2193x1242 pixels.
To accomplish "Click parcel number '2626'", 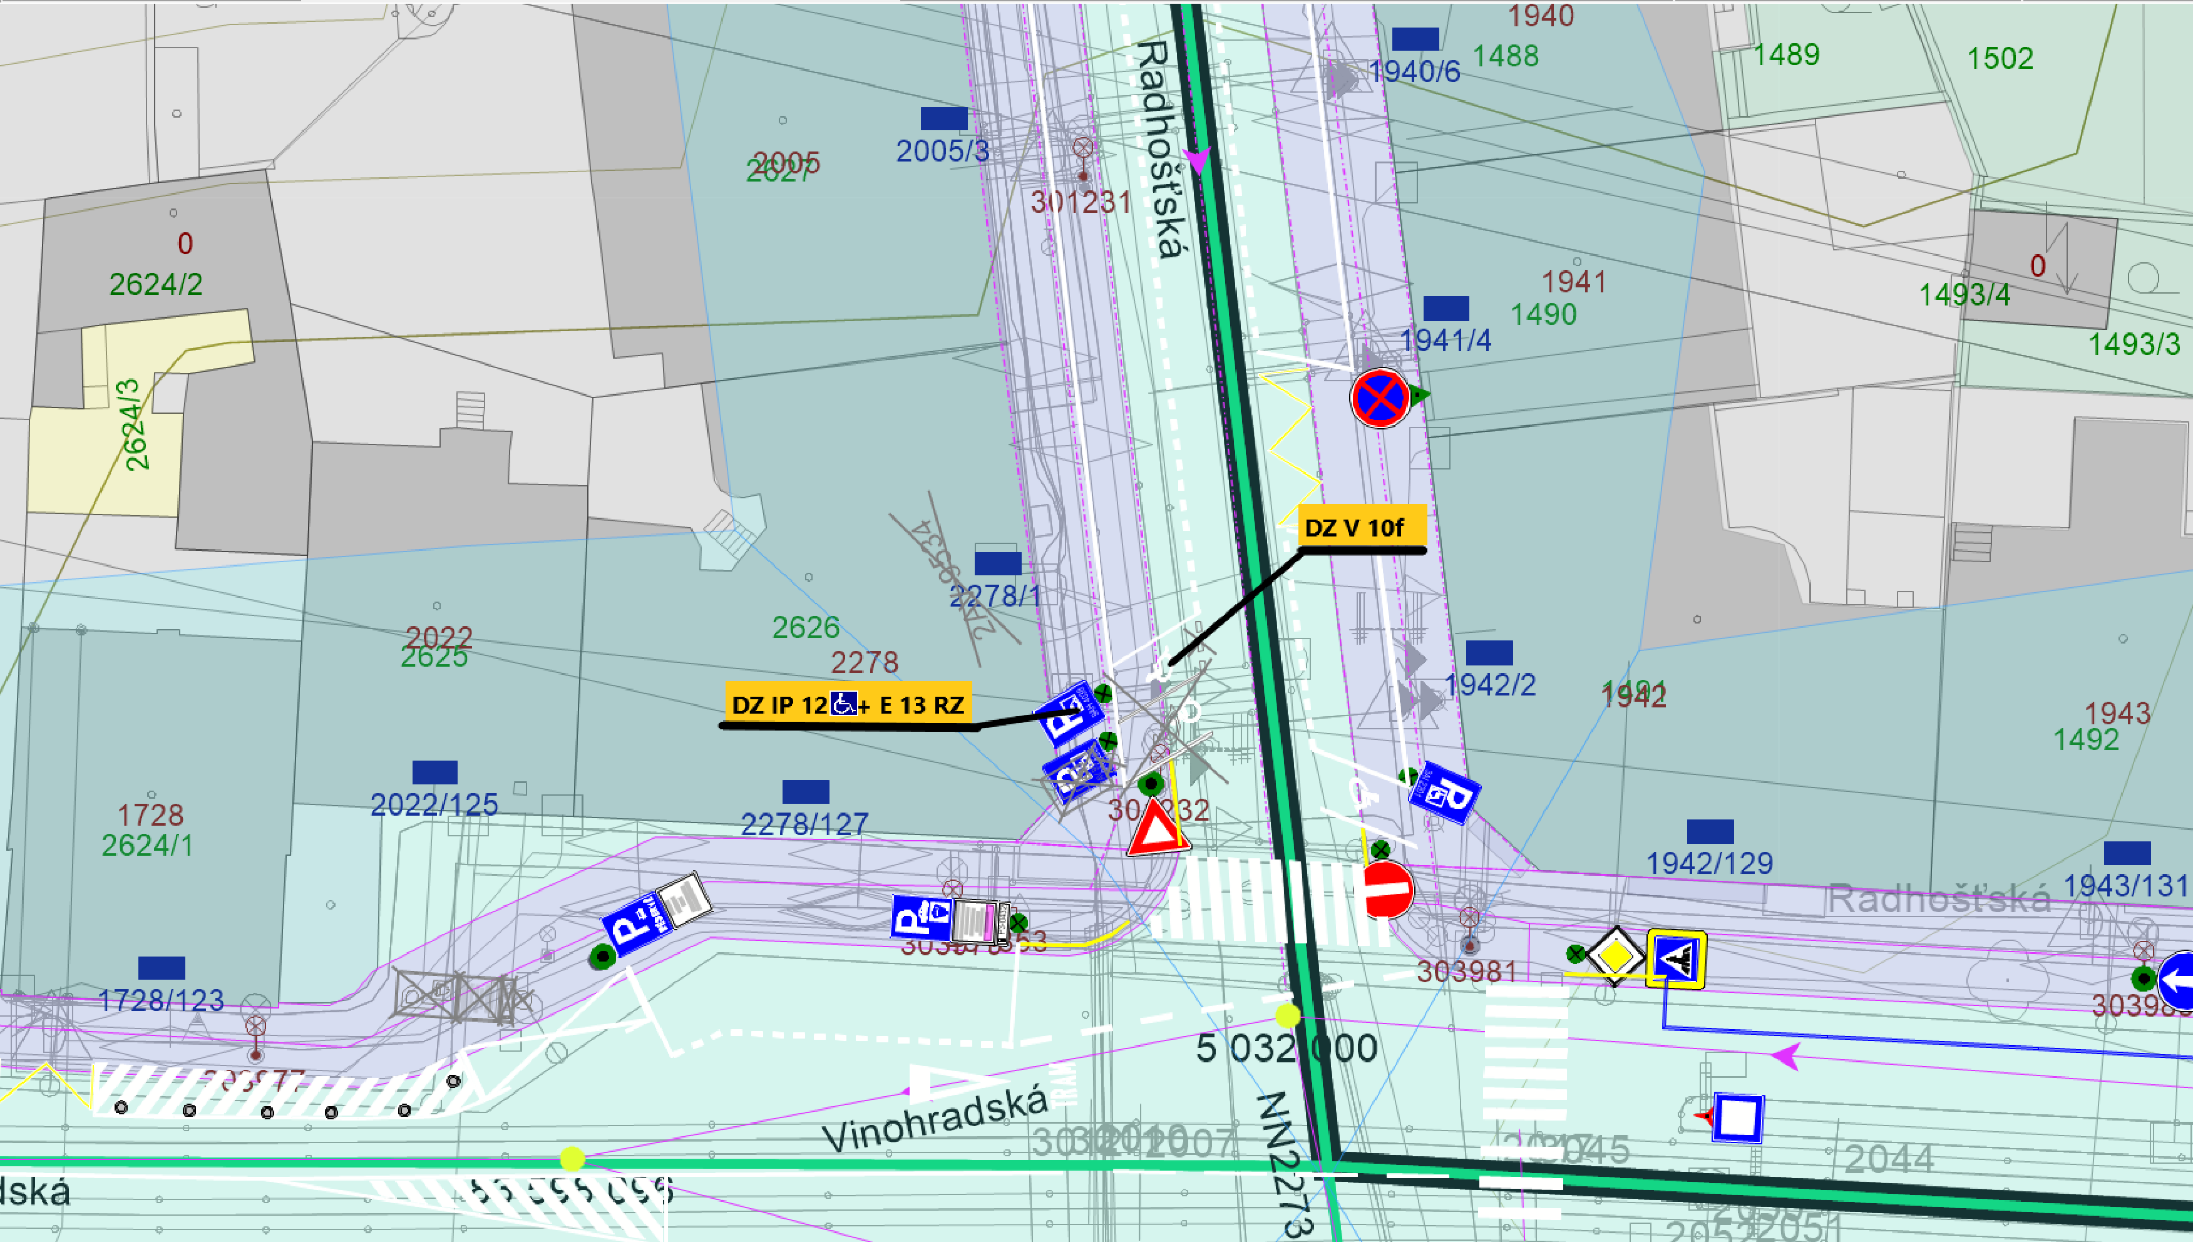I will click(x=805, y=628).
